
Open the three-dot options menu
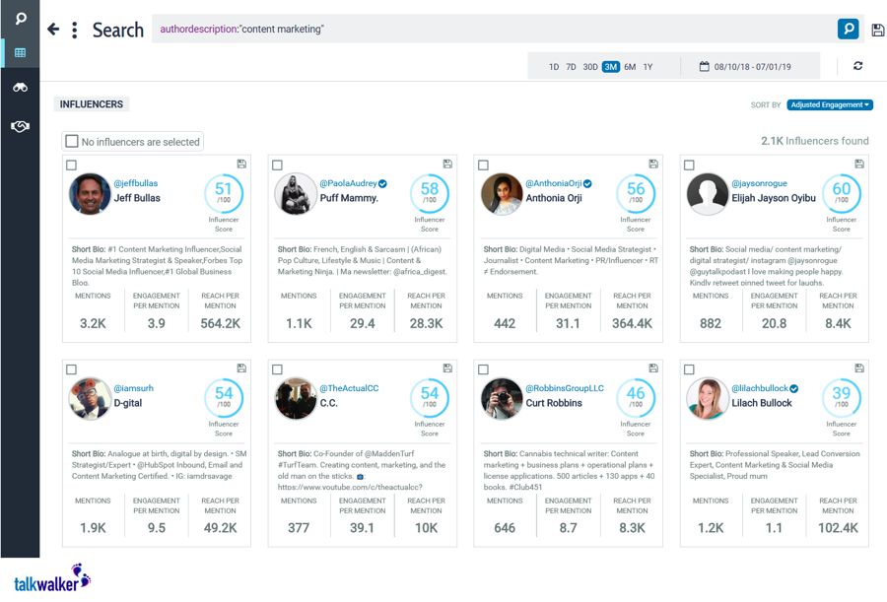[x=75, y=30]
